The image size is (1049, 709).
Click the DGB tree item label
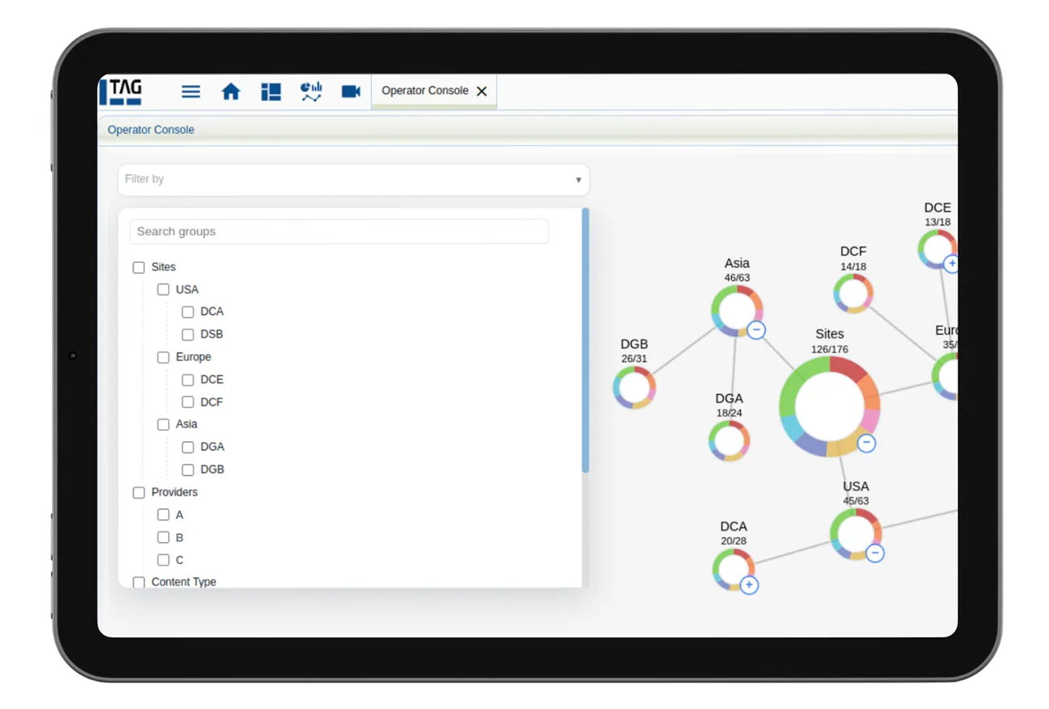(x=212, y=469)
